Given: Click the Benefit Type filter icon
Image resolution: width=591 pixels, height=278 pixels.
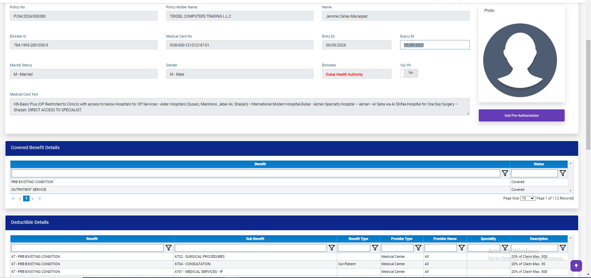Looking at the screenshot, I should click(375, 248).
